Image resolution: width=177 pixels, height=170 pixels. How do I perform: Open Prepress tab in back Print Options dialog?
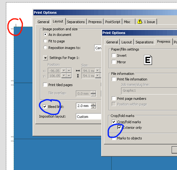[x=95, y=22]
